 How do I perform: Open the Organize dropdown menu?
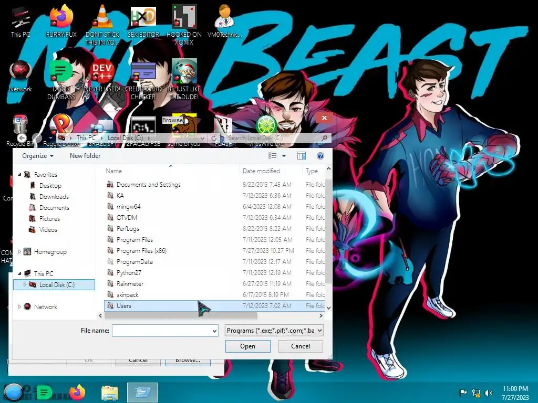click(x=38, y=156)
